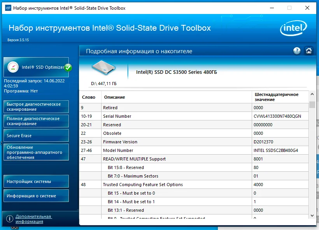Open help via the question mark icon
Image resolution: width=319 pixels, height=230 pixels.
coord(297,51)
